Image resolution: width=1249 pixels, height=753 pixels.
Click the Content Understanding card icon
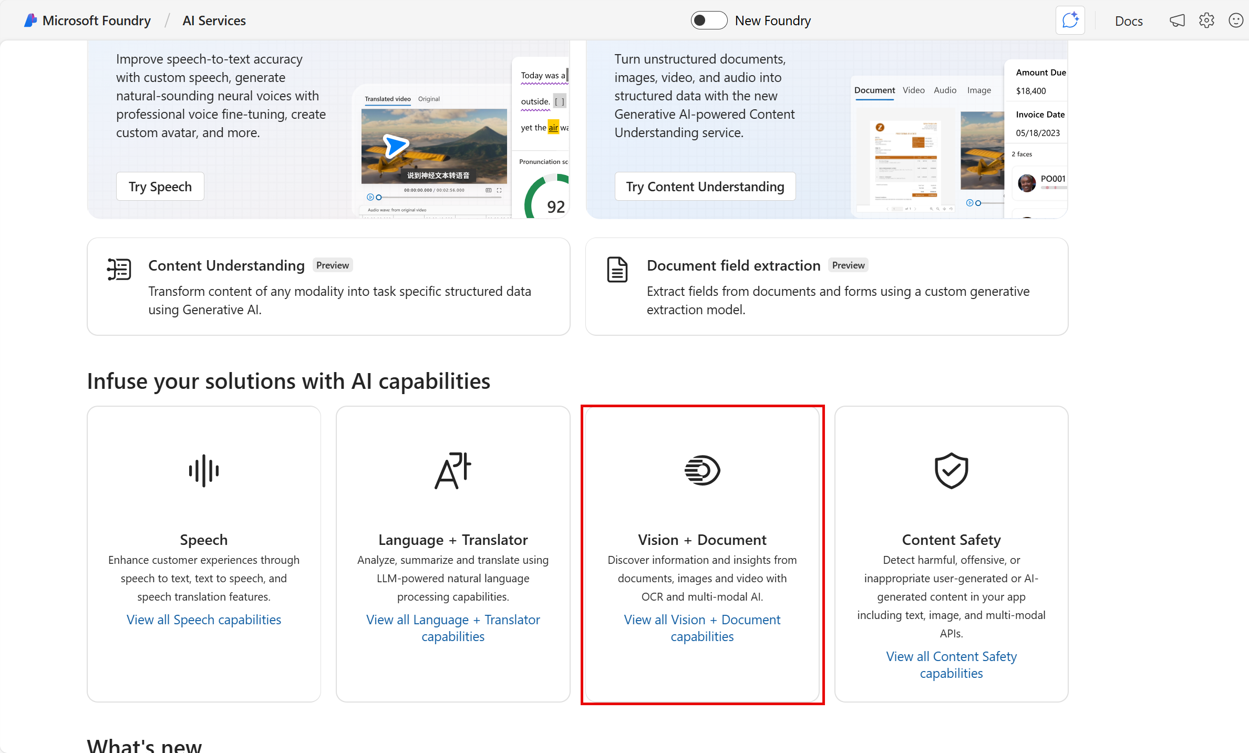[x=119, y=269]
